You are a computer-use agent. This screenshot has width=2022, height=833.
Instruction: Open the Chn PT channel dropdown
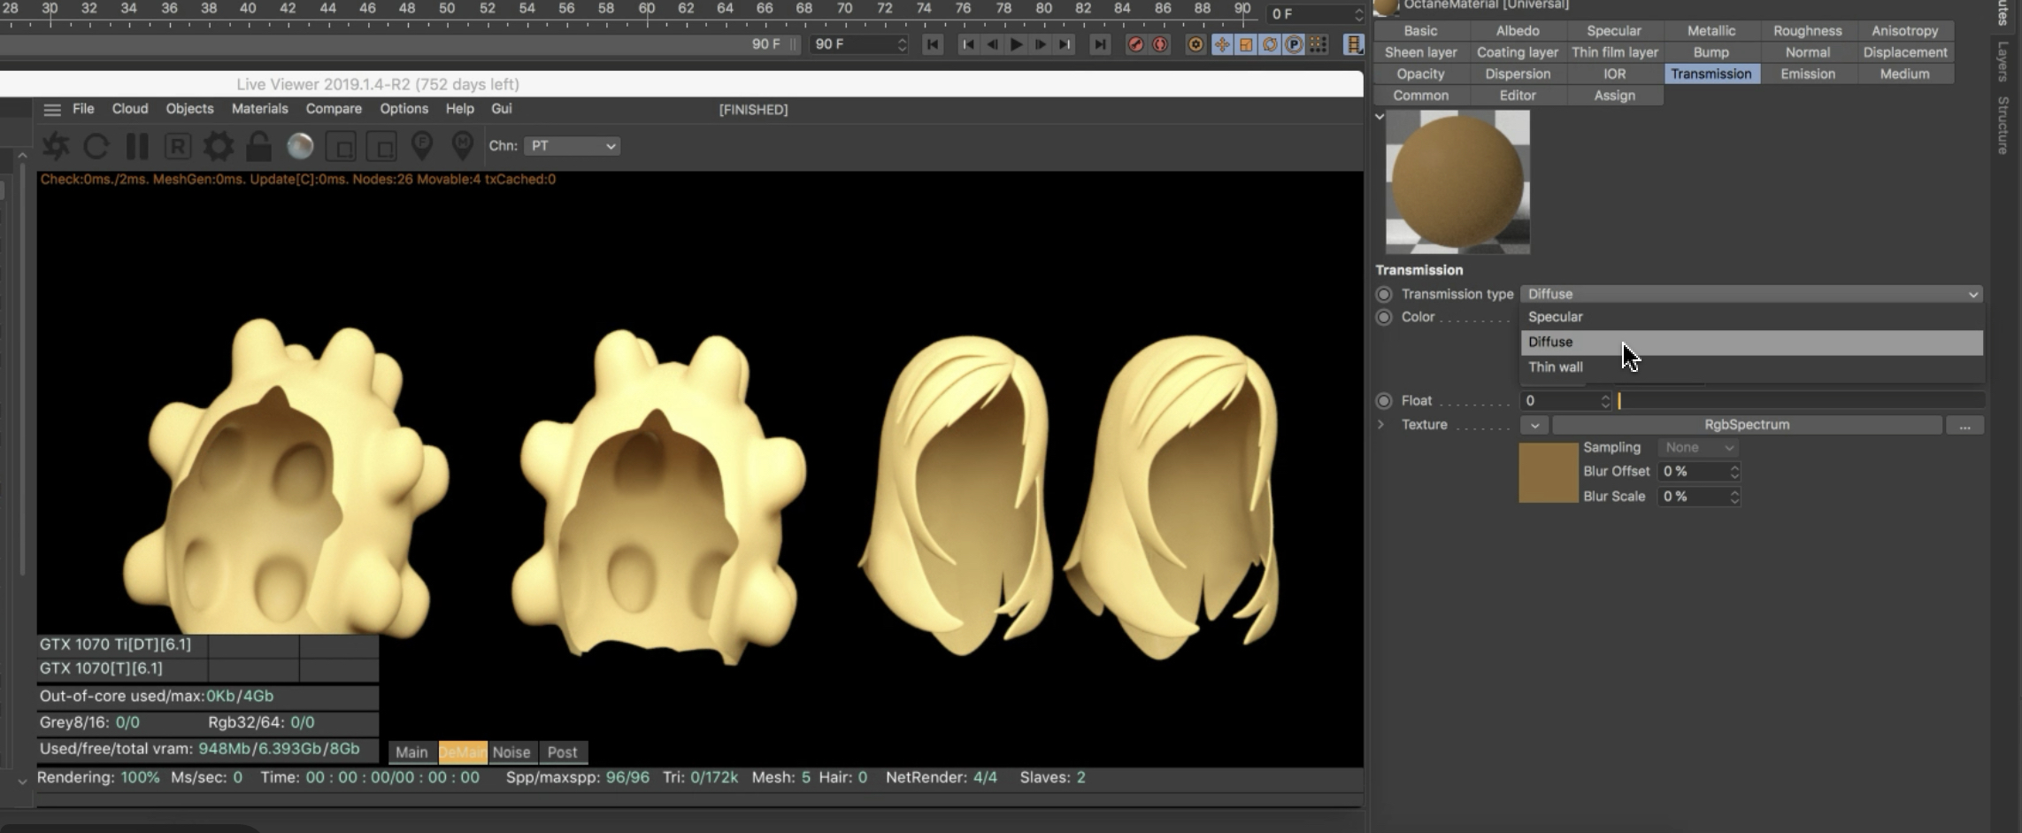click(572, 146)
